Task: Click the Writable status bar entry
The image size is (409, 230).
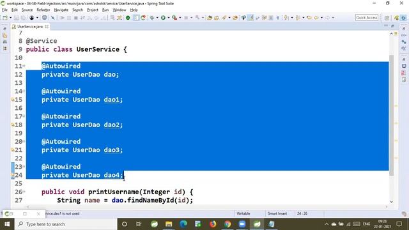Action: pyautogui.click(x=243, y=213)
